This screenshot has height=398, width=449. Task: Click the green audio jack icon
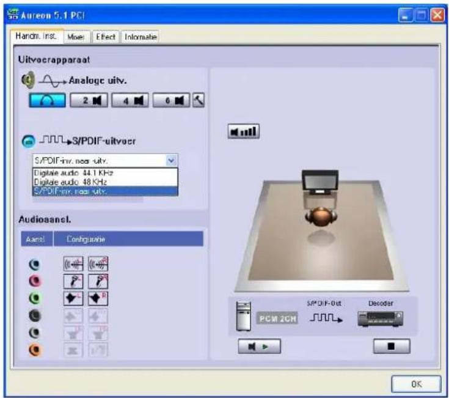coord(35,298)
